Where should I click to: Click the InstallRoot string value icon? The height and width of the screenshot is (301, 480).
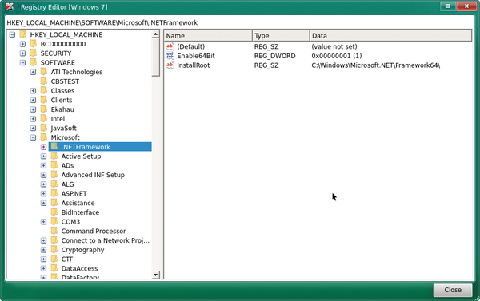[170, 65]
